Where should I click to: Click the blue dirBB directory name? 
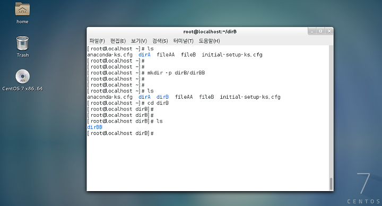coord(95,127)
